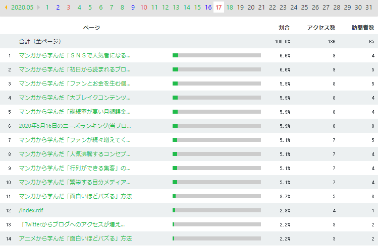Open the アニメから学んだ「面白いほどバズる」link

(x=75, y=238)
